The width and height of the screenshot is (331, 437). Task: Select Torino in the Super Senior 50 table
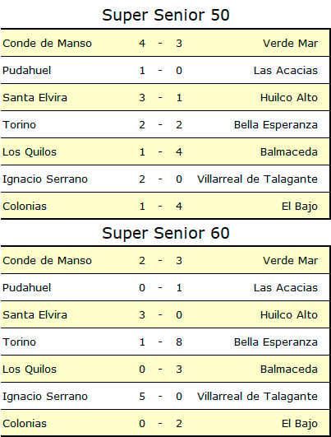(19, 124)
